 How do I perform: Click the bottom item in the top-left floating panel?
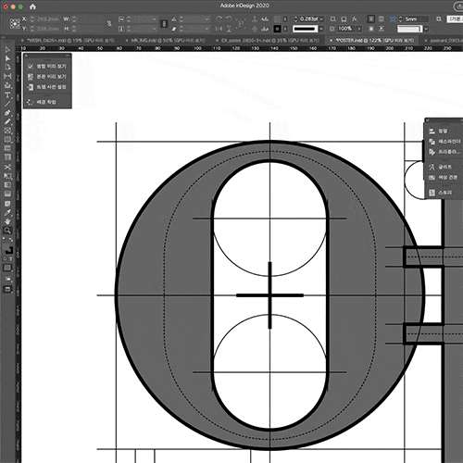42,102
